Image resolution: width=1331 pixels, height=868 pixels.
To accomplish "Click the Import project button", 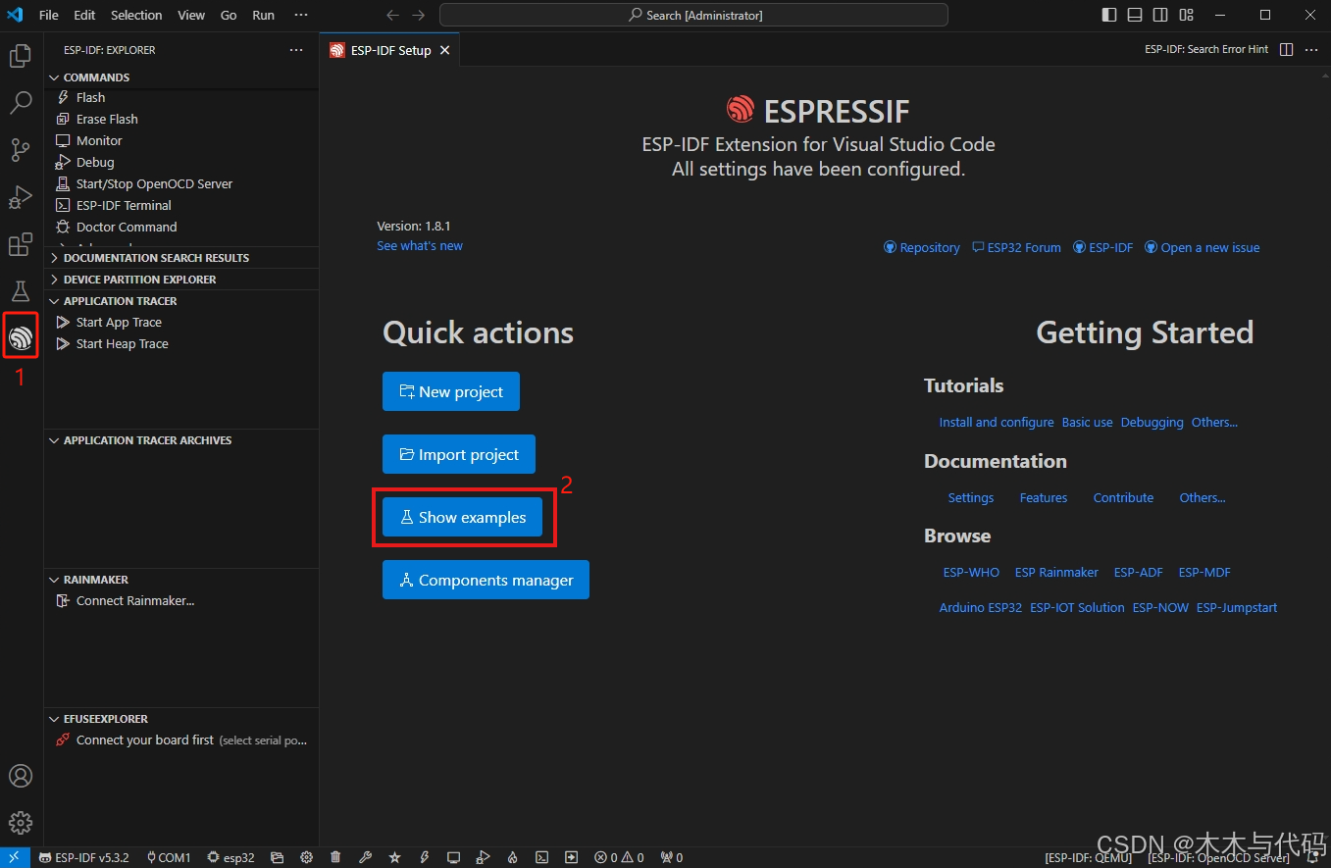I will point(459,454).
